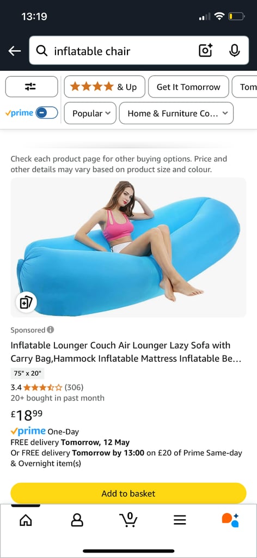Screen dimensions: 257x558
Task: Go to Home tab icon
Action: (x=26, y=520)
